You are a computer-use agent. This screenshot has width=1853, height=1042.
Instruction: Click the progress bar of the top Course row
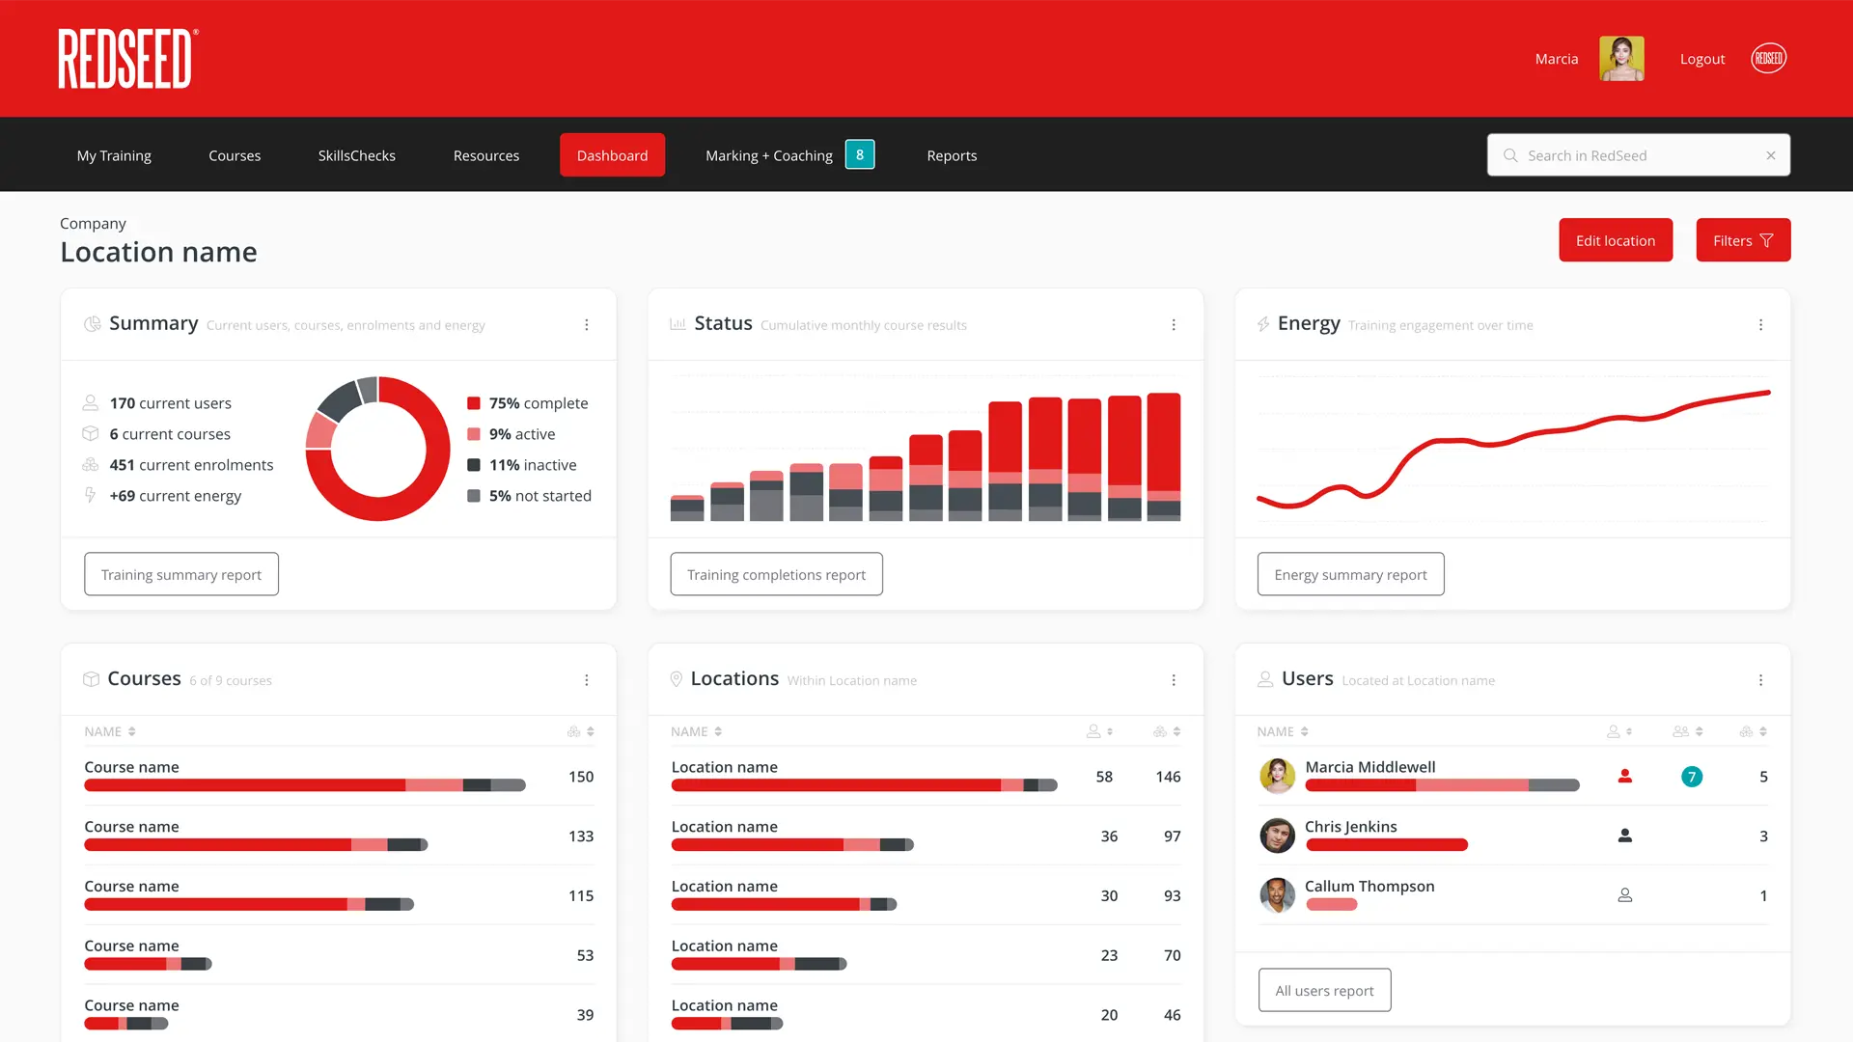click(305, 784)
